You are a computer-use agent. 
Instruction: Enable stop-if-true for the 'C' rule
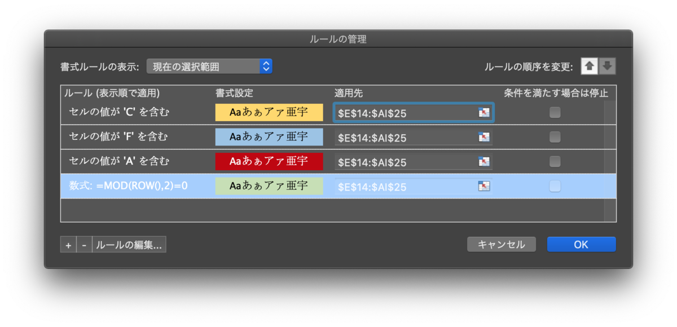click(555, 113)
